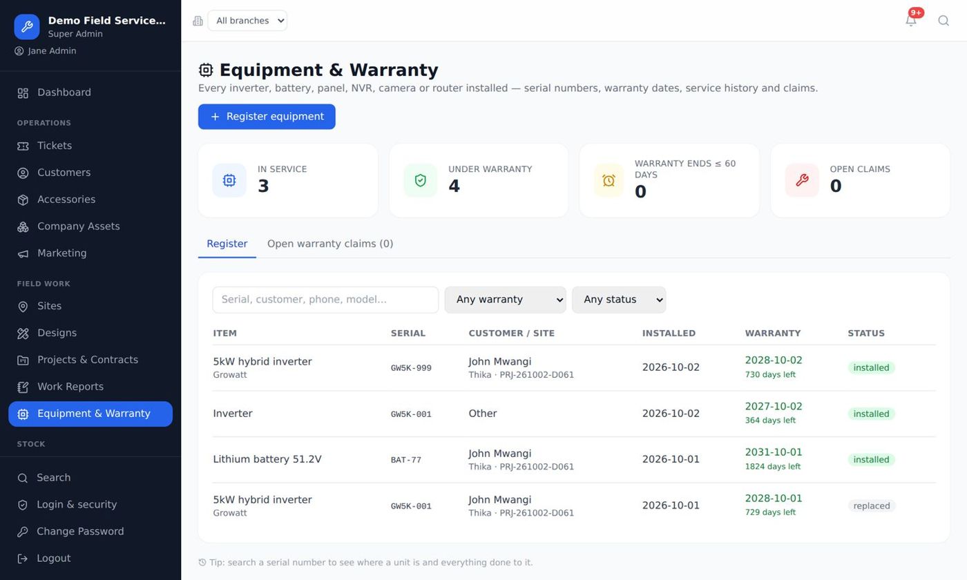Expand the Any warranty filter
Screen dimensions: 967x580
coord(505,300)
